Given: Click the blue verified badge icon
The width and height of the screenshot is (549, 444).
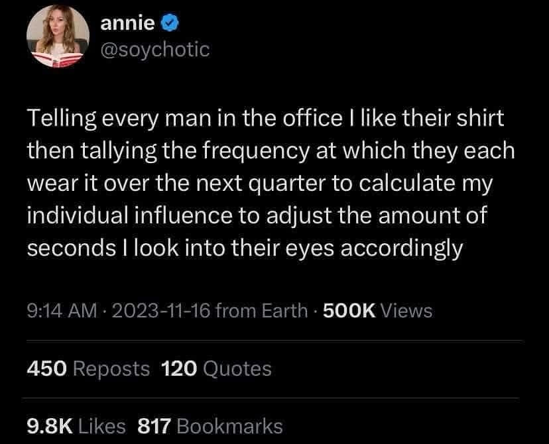Looking at the screenshot, I should (x=170, y=22).
